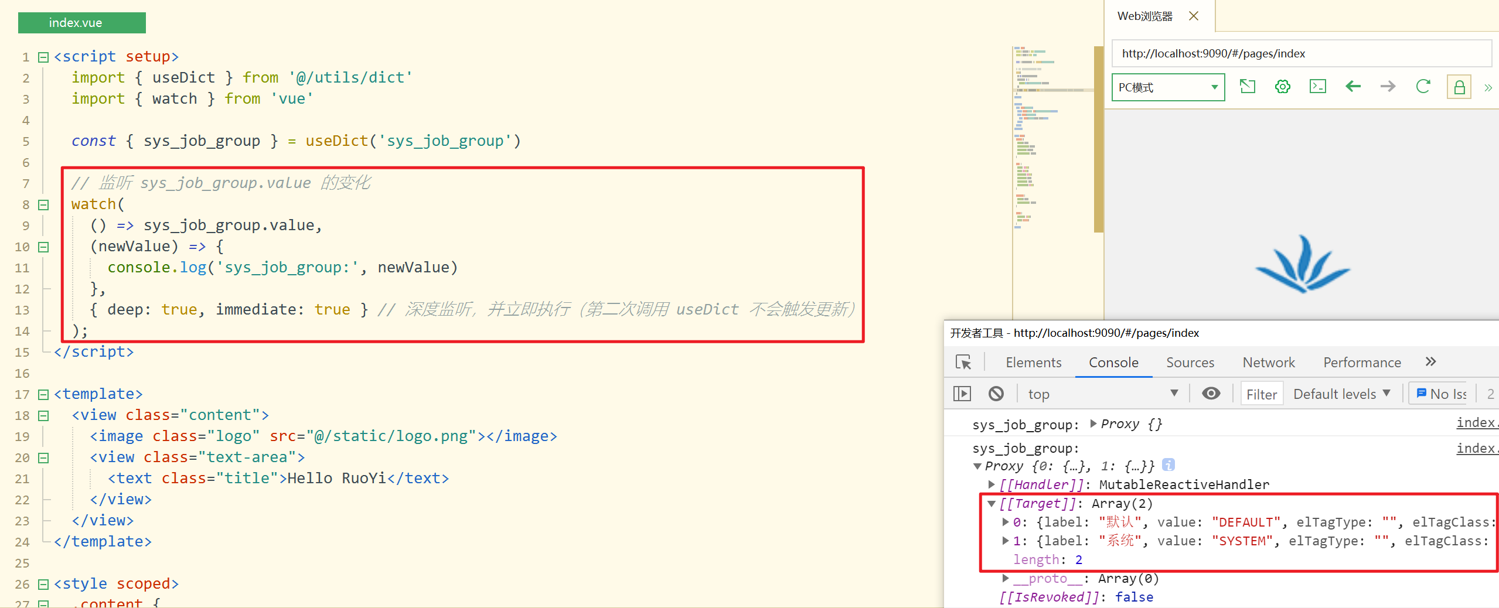The height and width of the screenshot is (608, 1499).
Task: Switch to the Performance tab
Action: [x=1362, y=362]
